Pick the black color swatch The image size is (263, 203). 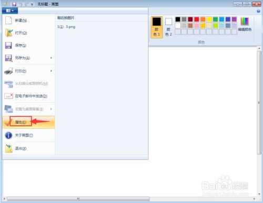(178, 19)
